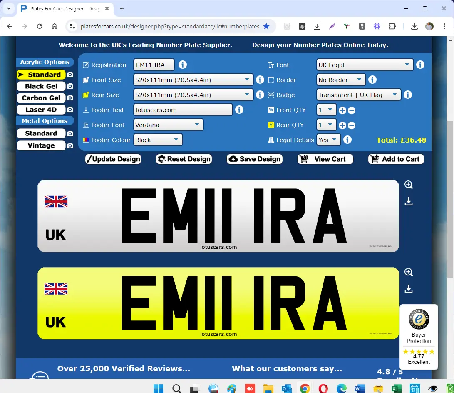The height and width of the screenshot is (393, 454).
Task: Select the Carbon Gel acrylic option
Action: pyautogui.click(x=41, y=98)
